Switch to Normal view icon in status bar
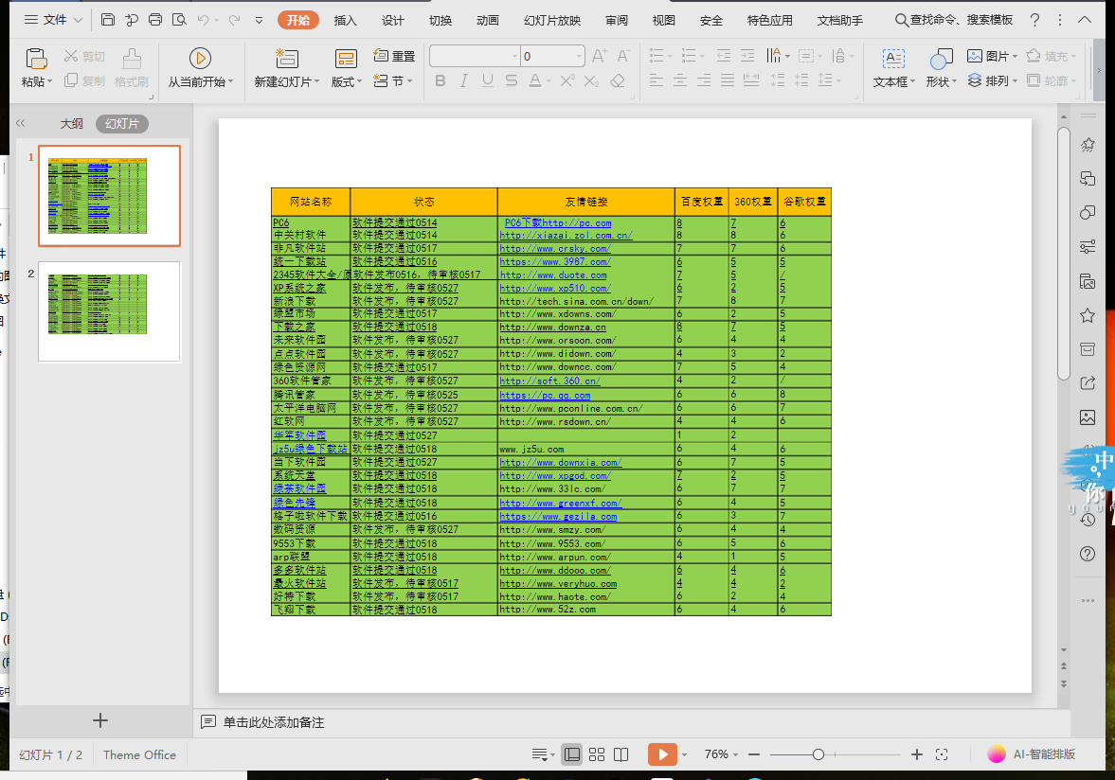1115x780 pixels. pos(572,754)
